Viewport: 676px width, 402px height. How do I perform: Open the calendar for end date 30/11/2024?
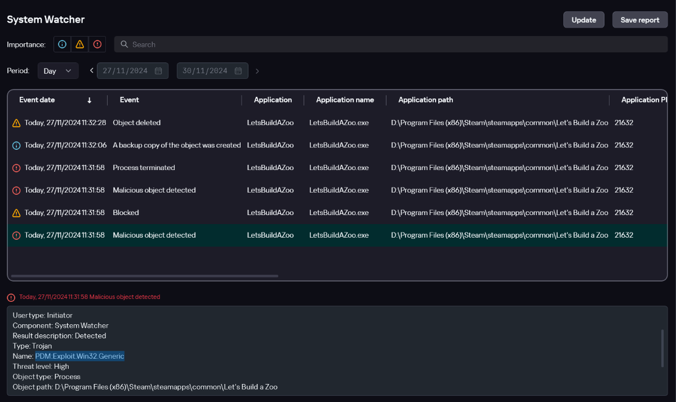[x=238, y=71]
